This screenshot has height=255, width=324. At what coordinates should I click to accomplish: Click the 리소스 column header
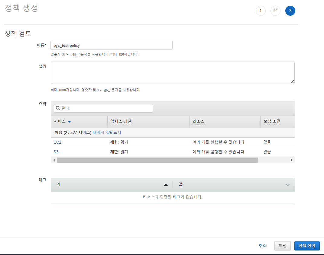coord(198,121)
